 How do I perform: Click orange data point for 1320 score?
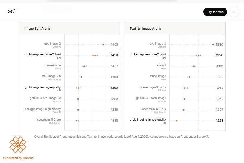pyautogui.click(x=198, y=55)
